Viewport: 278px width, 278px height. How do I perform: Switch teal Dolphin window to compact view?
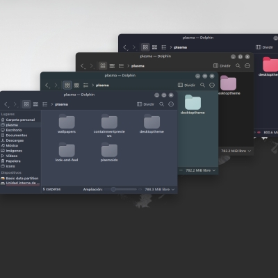(x=76, y=85)
